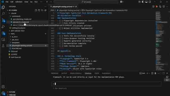170x96 pixels.
Task: Collapse all folders in explorer
Action: (x=45, y=10)
